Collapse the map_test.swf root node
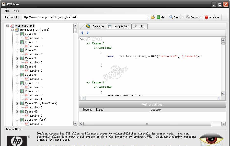This screenshot has height=146, width=230. (x=8, y=26)
